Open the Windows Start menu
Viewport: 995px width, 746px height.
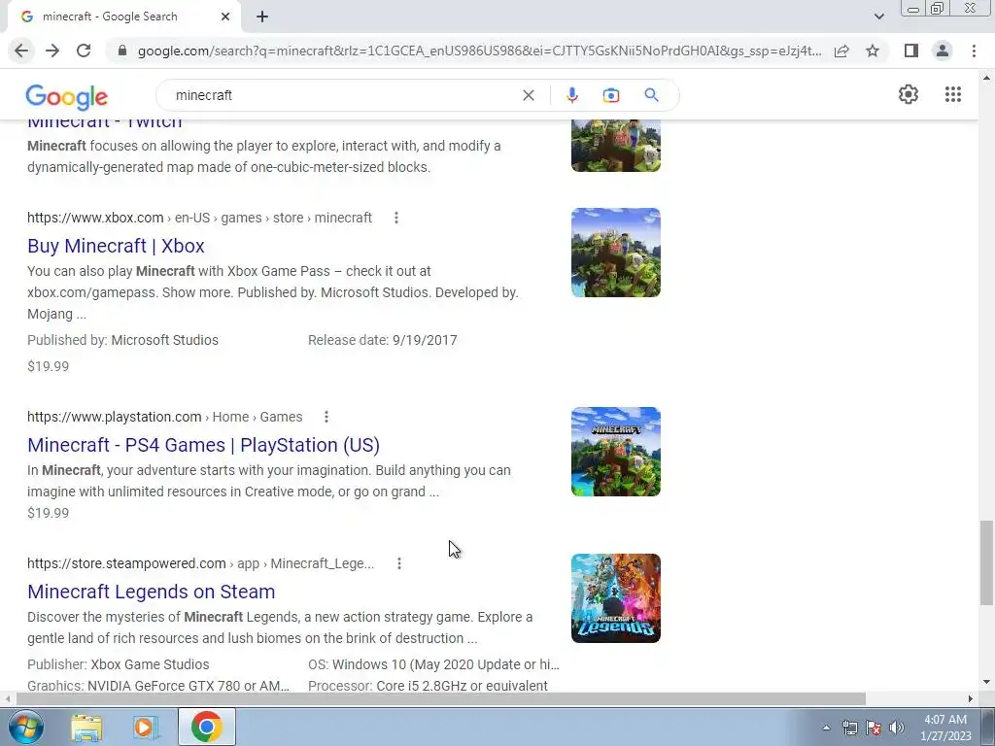pos(24,727)
